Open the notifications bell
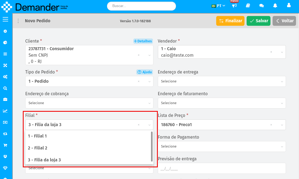The width and height of the screenshot is (299, 179). pyautogui.click(x=275, y=5)
